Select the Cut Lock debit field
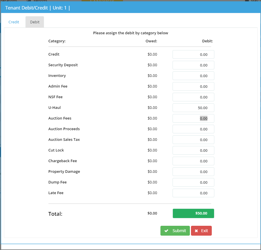The width and height of the screenshot is (261, 250). [x=193, y=150]
